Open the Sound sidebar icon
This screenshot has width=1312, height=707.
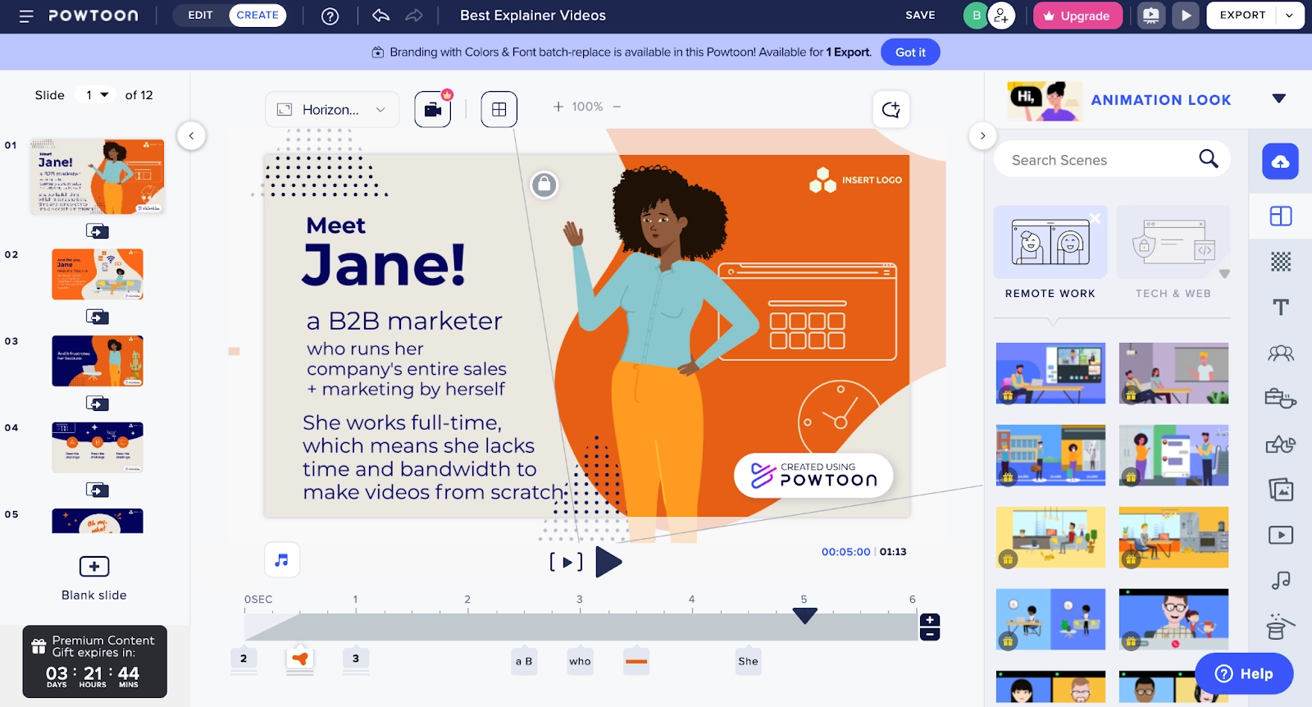click(x=1281, y=581)
